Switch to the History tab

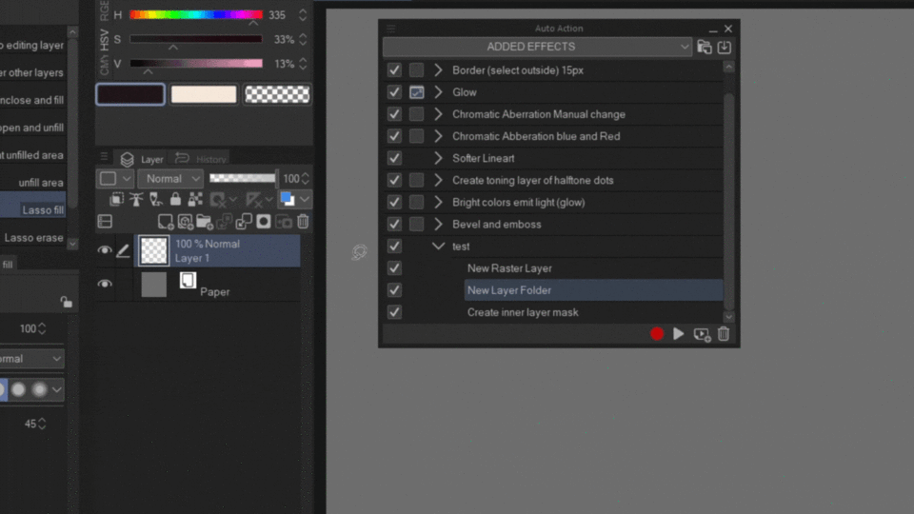[201, 159]
